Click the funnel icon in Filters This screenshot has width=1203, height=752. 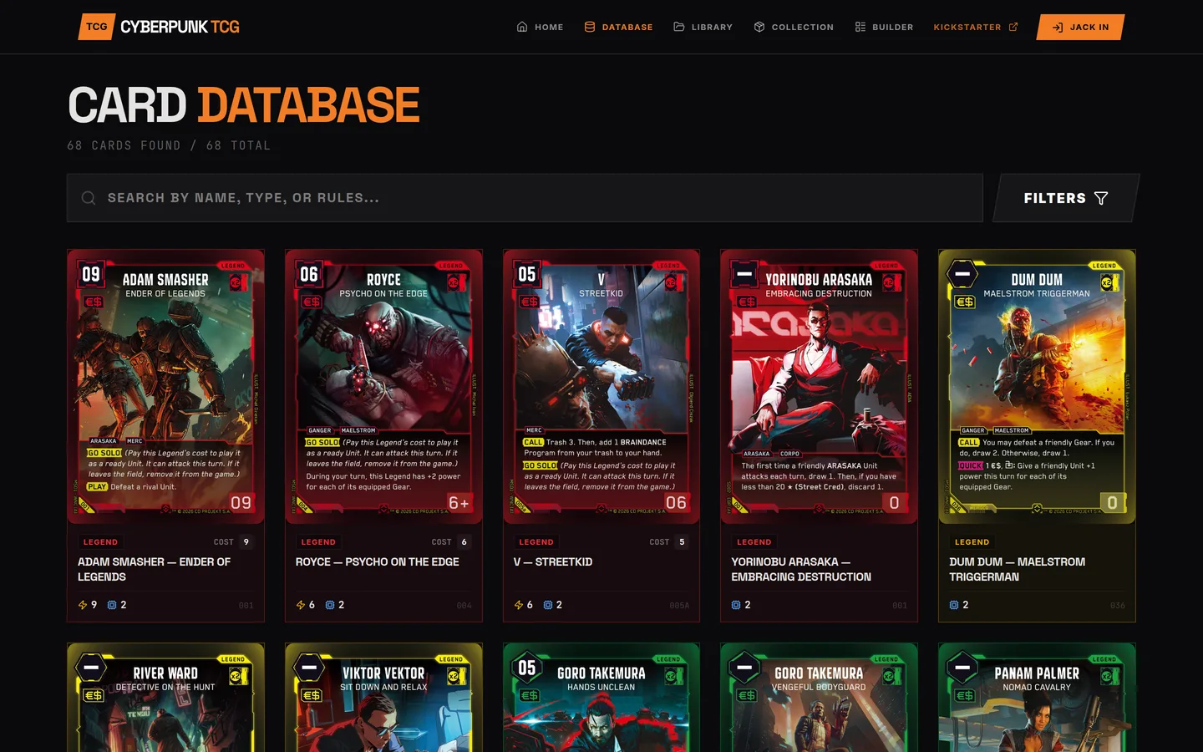pos(1101,198)
